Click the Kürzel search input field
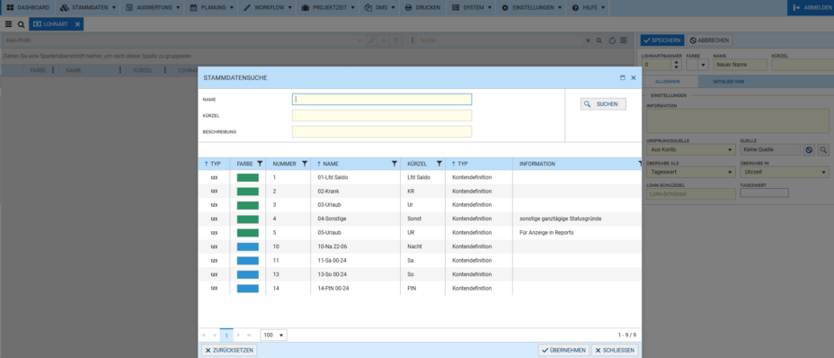 point(381,116)
